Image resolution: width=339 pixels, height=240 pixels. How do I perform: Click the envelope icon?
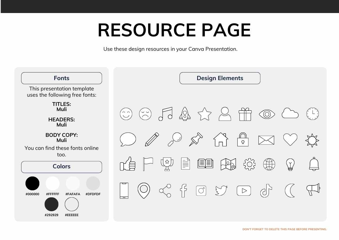click(x=266, y=140)
